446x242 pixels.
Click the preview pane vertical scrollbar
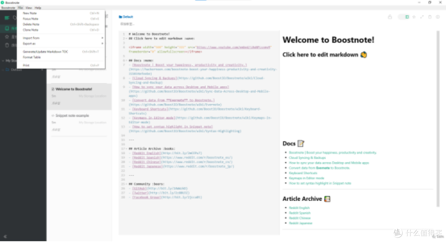[x=438, y=120]
